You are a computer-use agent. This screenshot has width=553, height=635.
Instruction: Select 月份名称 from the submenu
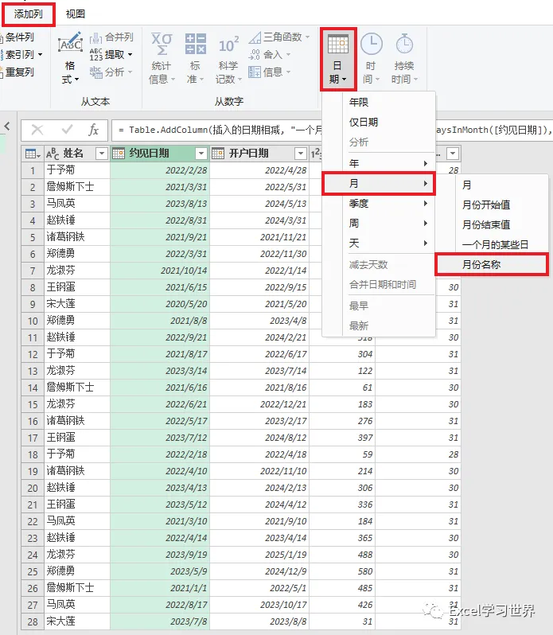click(492, 264)
